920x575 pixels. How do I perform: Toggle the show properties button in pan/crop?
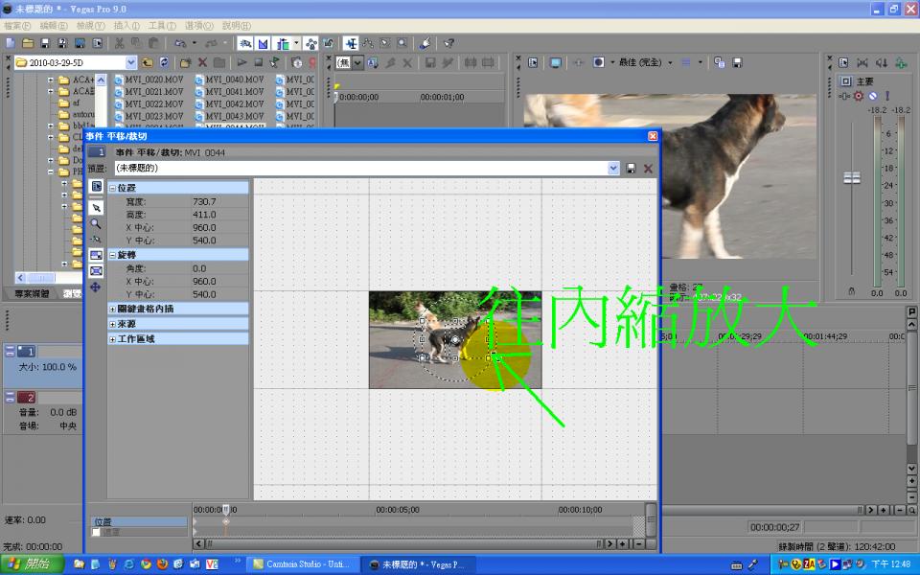click(x=96, y=186)
